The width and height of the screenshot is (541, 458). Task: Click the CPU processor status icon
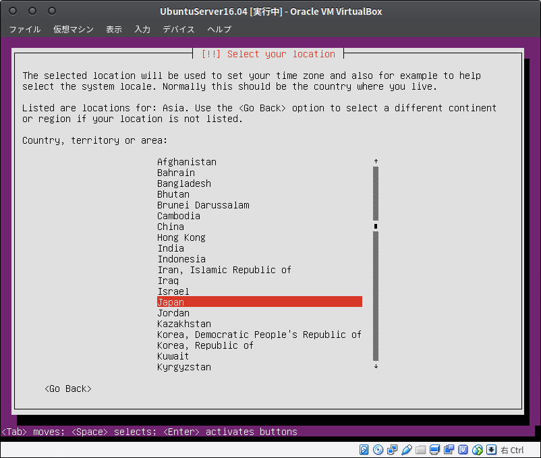(463, 450)
